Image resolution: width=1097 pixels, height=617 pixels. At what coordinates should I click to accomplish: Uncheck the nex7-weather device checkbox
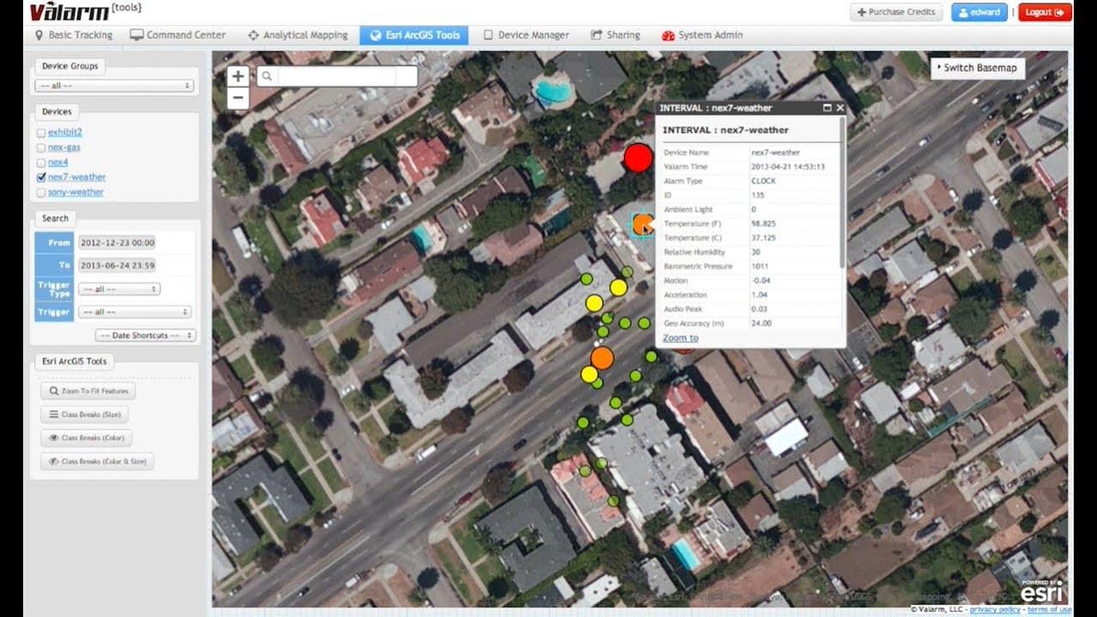click(41, 177)
